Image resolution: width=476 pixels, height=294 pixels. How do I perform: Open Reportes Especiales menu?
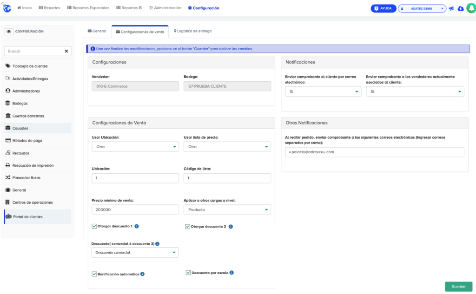[x=88, y=8]
